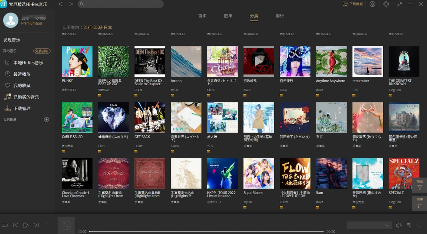
Task: Click the Sony Hi-Res app logo
Action: click(4, 4)
